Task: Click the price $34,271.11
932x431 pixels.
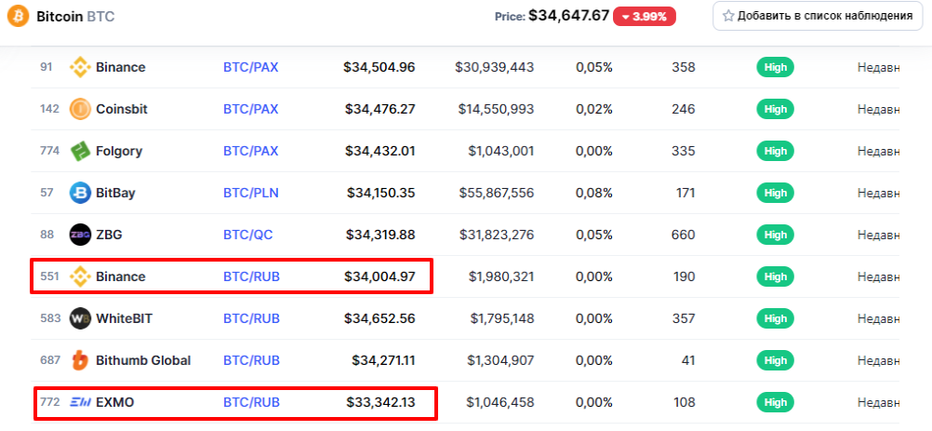Action: (x=381, y=360)
